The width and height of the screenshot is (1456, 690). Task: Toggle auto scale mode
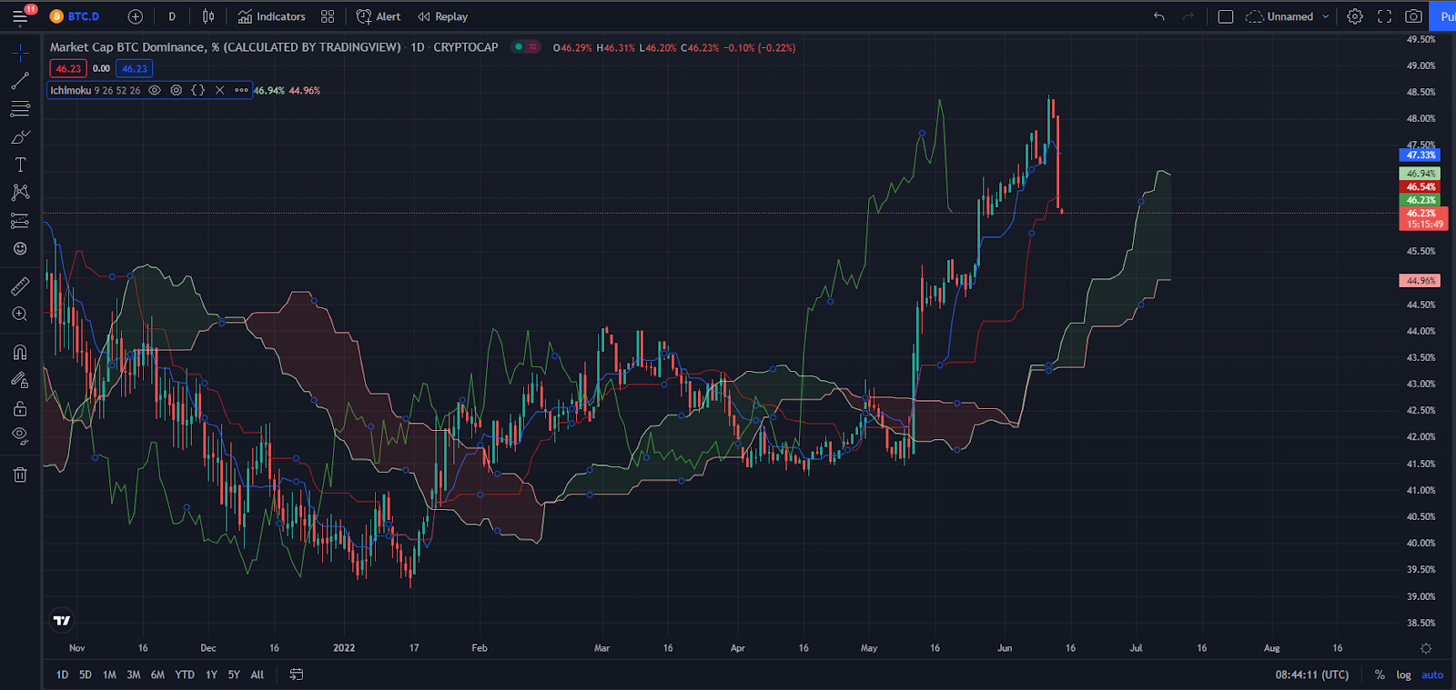click(1432, 675)
